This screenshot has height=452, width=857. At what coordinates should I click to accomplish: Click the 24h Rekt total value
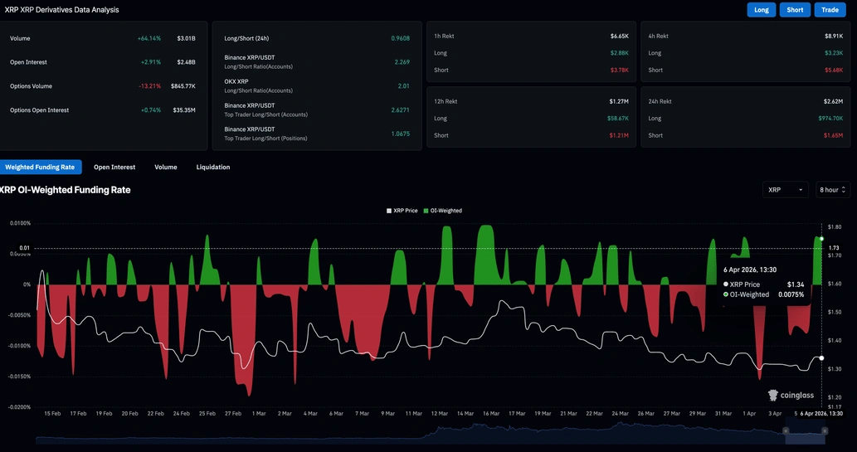coord(832,101)
